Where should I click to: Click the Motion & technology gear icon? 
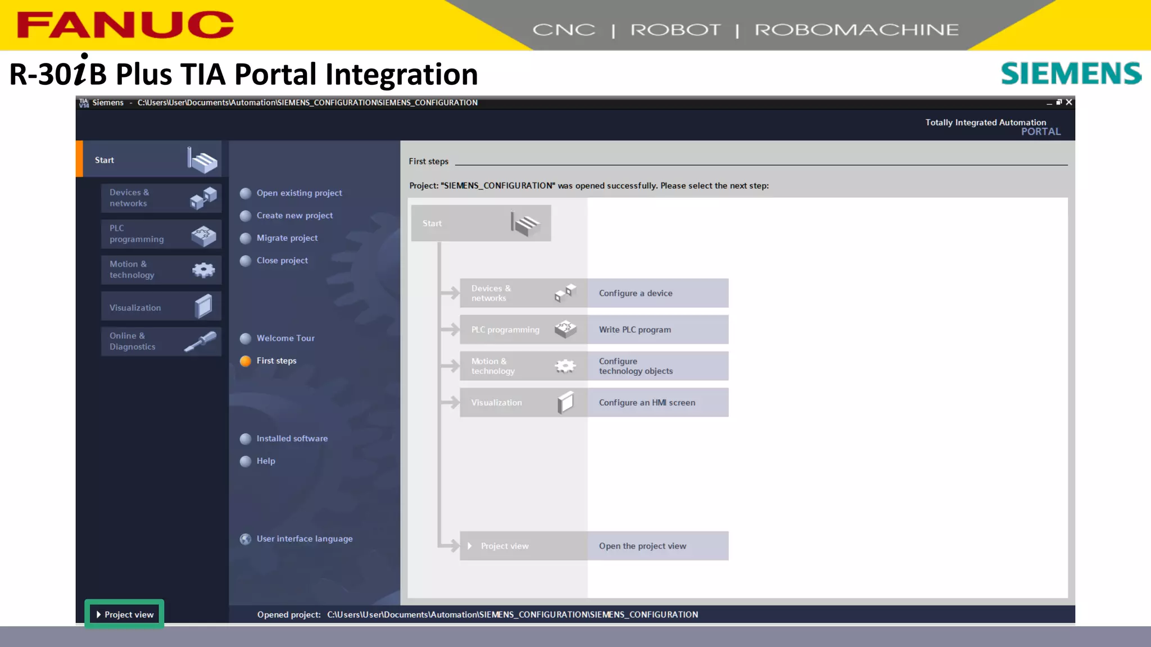click(203, 270)
